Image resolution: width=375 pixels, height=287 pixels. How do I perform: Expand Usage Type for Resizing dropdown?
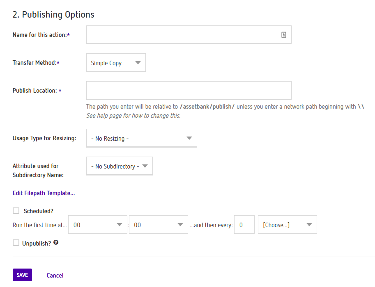[x=142, y=138]
